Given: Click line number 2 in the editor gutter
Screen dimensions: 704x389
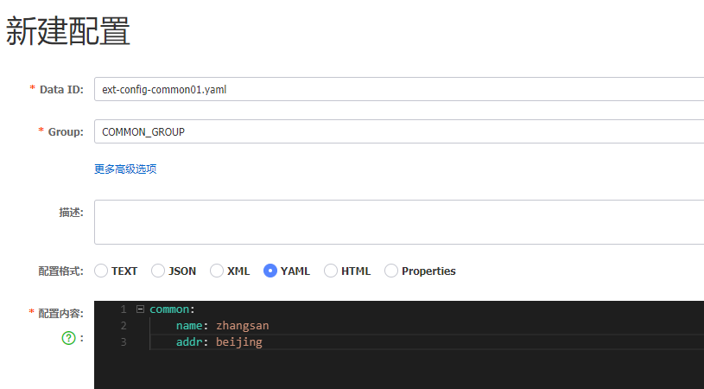Looking at the screenshot, I should [124, 326].
